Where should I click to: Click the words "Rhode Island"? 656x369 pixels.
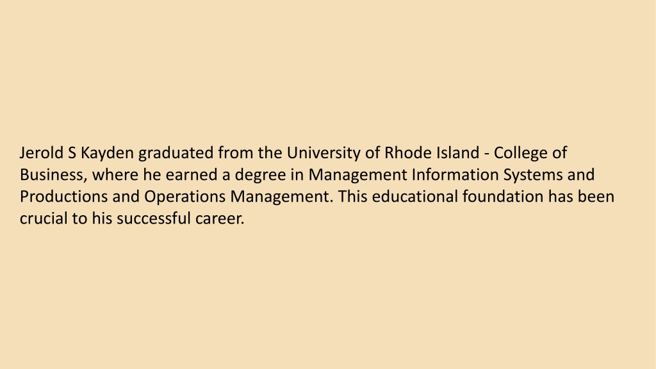click(x=432, y=152)
